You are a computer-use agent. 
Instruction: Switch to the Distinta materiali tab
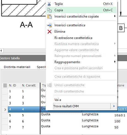click(x=17, y=67)
